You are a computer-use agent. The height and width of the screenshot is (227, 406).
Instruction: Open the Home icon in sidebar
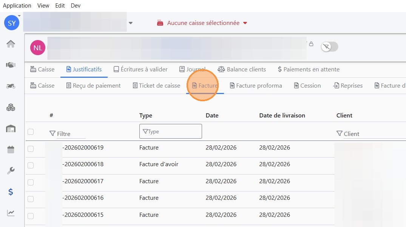(11, 44)
